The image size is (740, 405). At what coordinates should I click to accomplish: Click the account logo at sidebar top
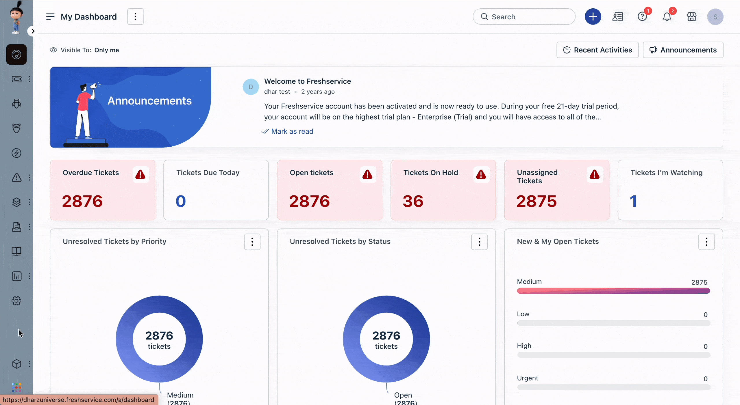point(16,18)
